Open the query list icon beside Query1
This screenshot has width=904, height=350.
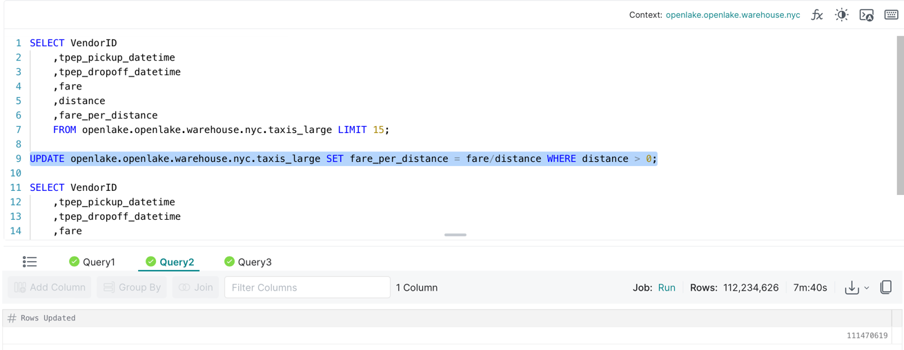click(x=30, y=262)
